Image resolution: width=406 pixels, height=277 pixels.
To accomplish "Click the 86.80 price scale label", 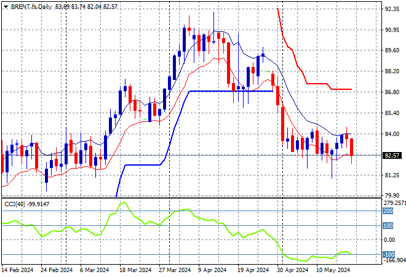I will pyautogui.click(x=392, y=92).
